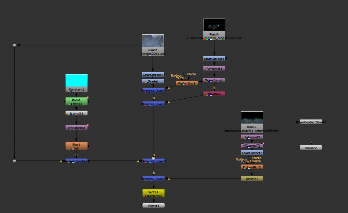
Task: Select the Transform3 node
Action: pyautogui.click(x=76, y=128)
